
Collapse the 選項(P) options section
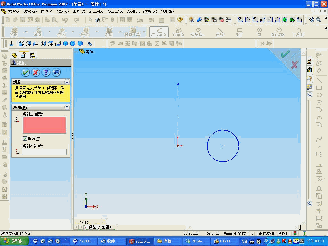point(67,107)
